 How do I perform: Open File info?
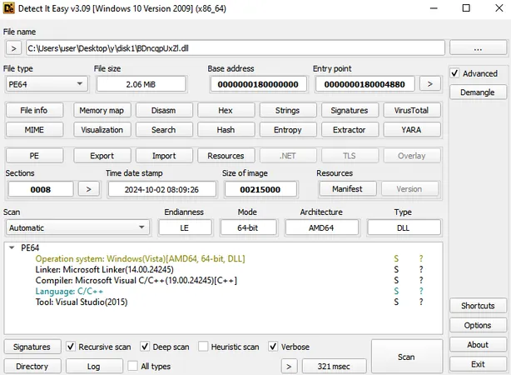pyautogui.click(x=34, y=110)
